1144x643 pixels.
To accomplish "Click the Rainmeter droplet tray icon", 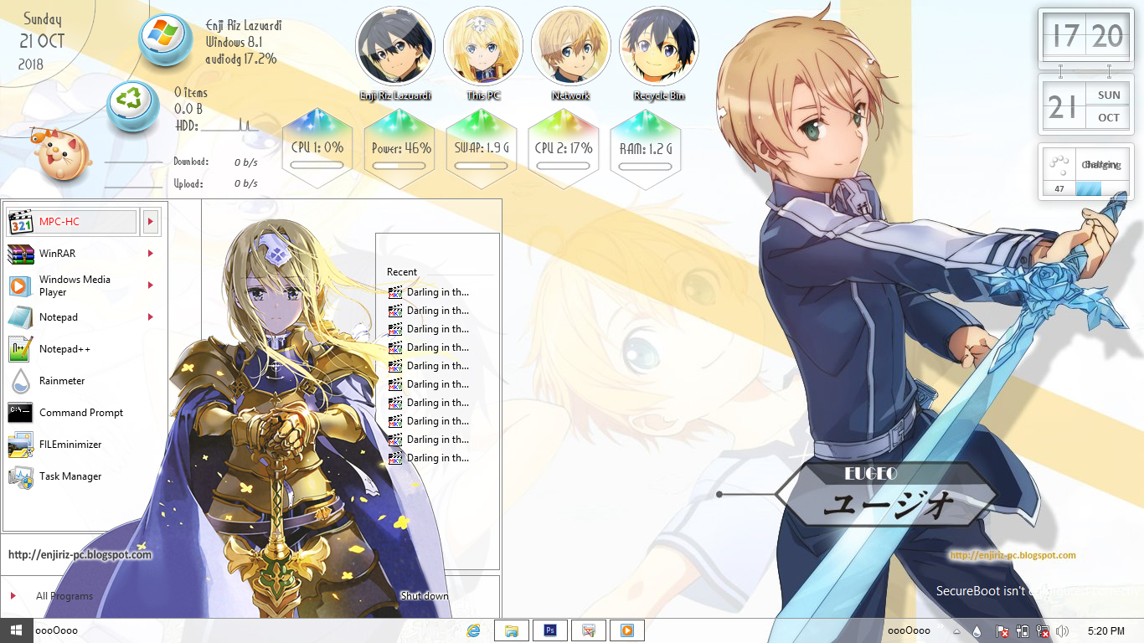I will click(x=977, y=631).
